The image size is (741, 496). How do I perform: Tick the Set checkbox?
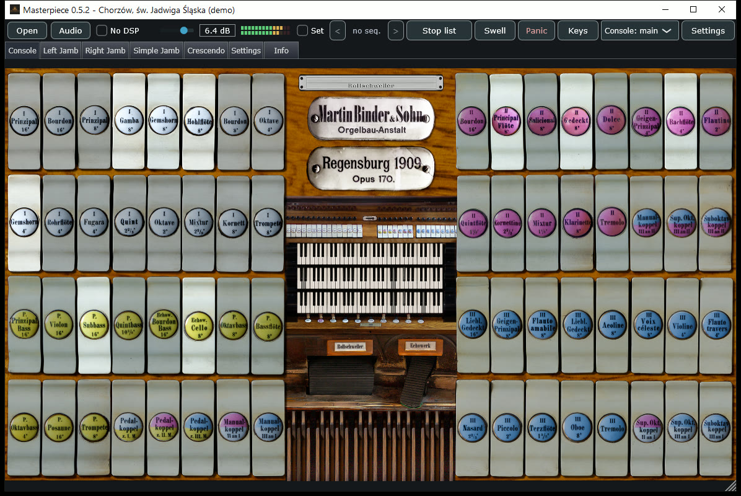(302, 31)
